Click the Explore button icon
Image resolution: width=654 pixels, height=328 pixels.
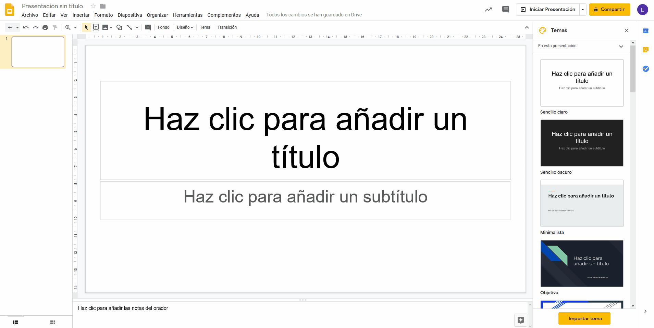point(521,320)
